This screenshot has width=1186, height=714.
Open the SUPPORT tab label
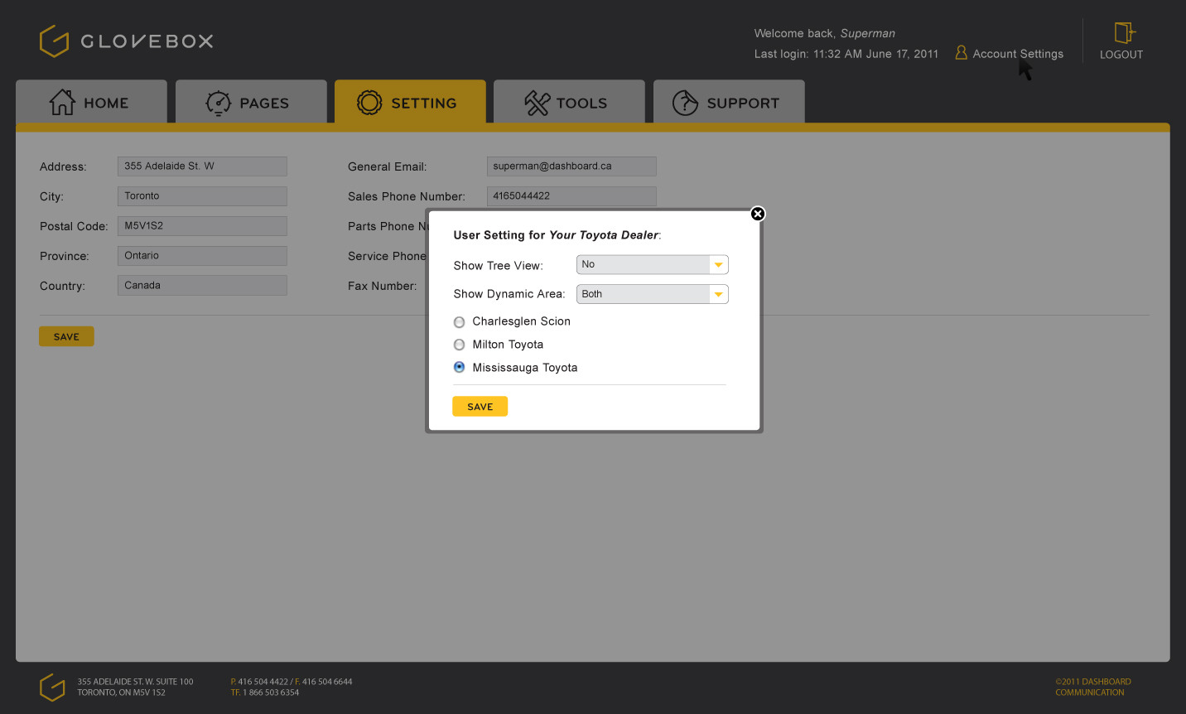(x=743, y=104)
